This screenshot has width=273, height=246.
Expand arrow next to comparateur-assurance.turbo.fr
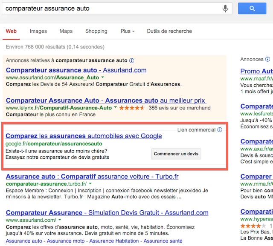[90, 183]
